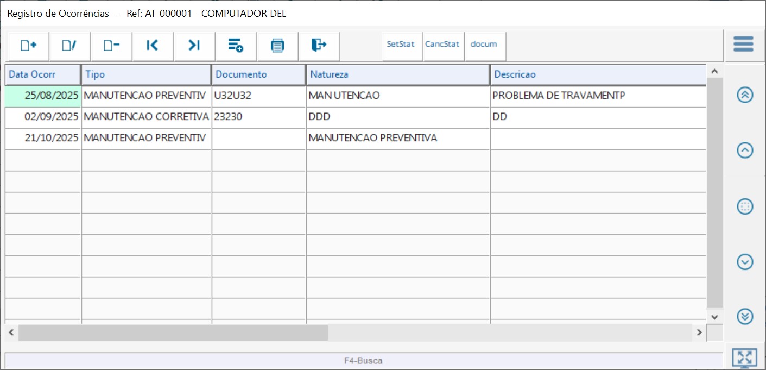Click the docum button
The width and height of the screenshot is (766, 370).
484,45
